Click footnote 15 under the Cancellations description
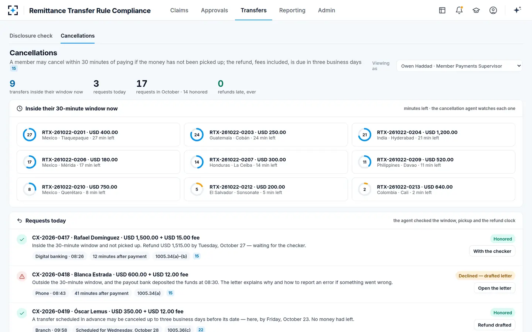Viewport: 532px width, 332px height. click(x=14, y=68)
